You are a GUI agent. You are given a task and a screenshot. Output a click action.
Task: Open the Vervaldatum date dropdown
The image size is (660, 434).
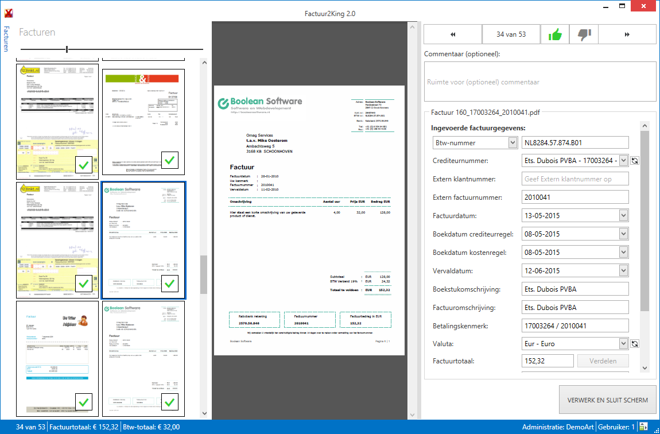623,270
